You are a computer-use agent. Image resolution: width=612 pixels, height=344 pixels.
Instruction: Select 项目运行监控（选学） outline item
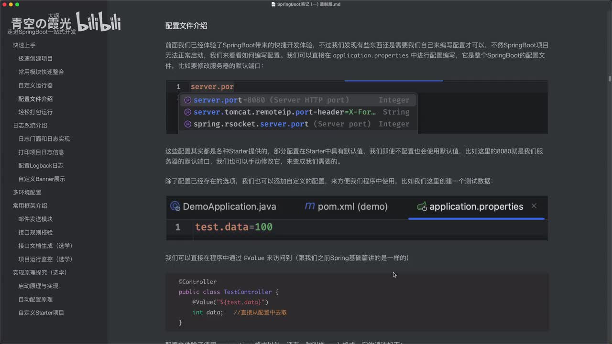tap(45, 259)
